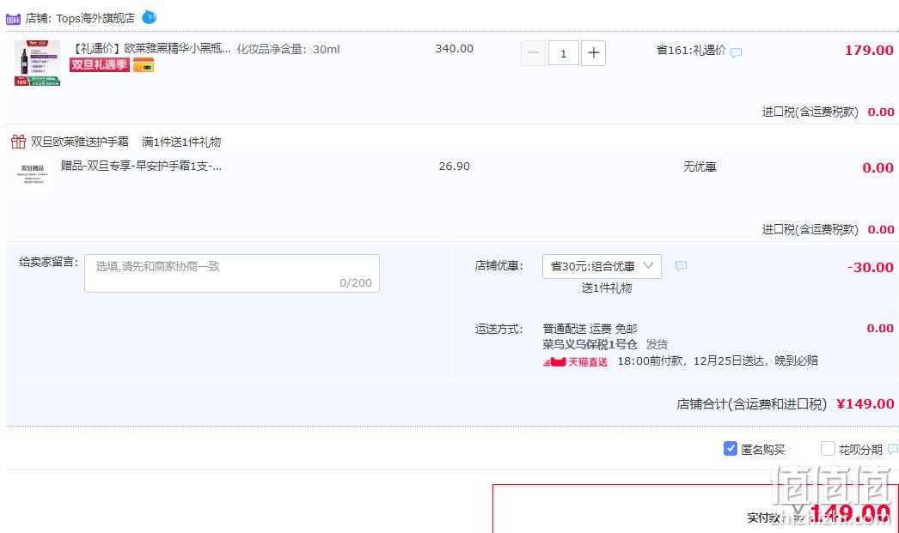Click the 省161:礼遇价 discount text

pos(691,51)
